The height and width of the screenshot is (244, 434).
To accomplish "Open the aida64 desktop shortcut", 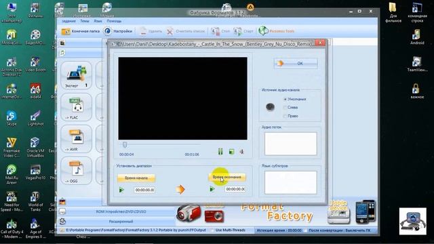I will 35,91.
